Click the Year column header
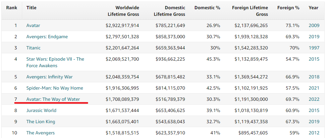326x138 pixels. point(313,8)
